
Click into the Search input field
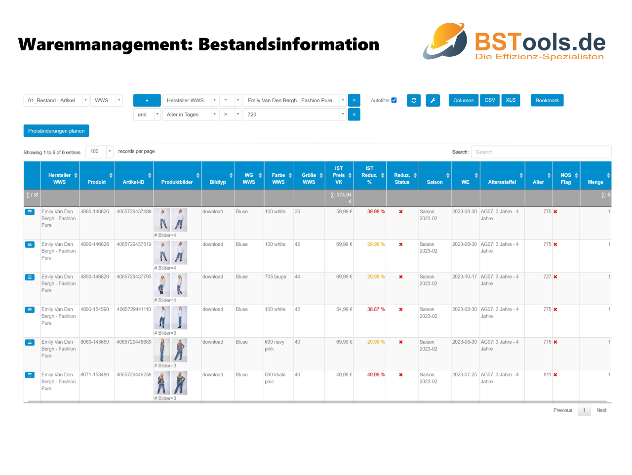point(541,152)
